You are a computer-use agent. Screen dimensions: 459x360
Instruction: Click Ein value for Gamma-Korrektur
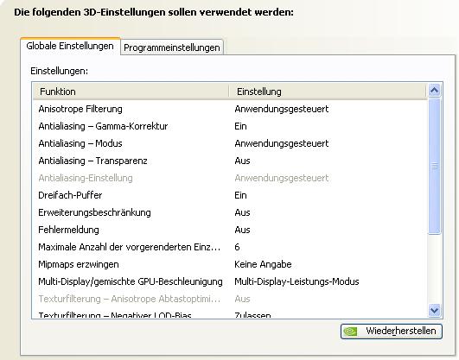tap(240, 126)
